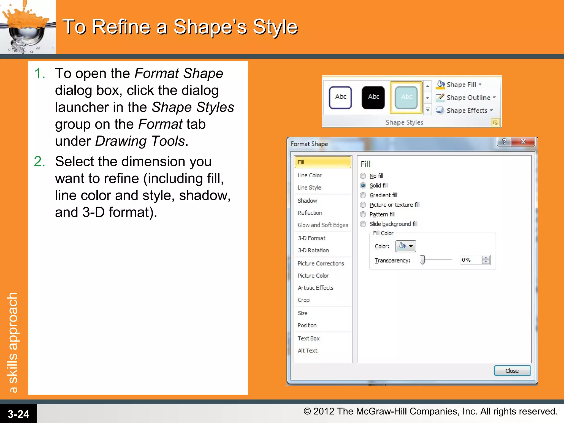Select the No fill radio button
Screen dimensions: 564x423
pyautogui.click(x=363, y=176)
